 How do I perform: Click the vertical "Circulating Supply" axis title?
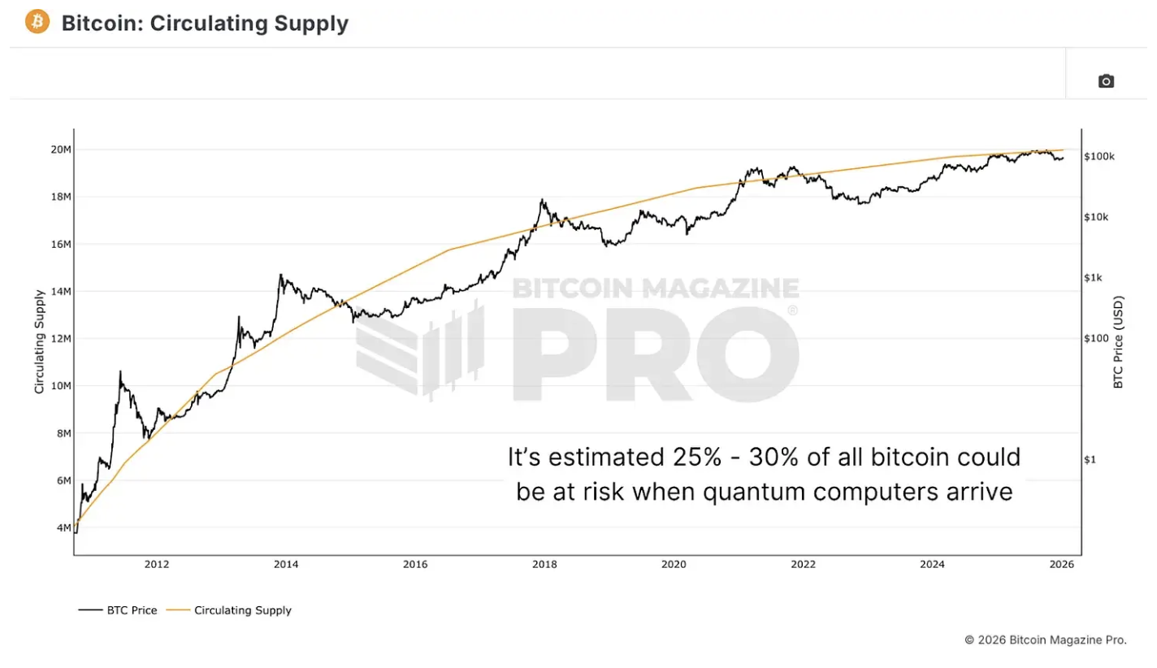pos(39,341)
